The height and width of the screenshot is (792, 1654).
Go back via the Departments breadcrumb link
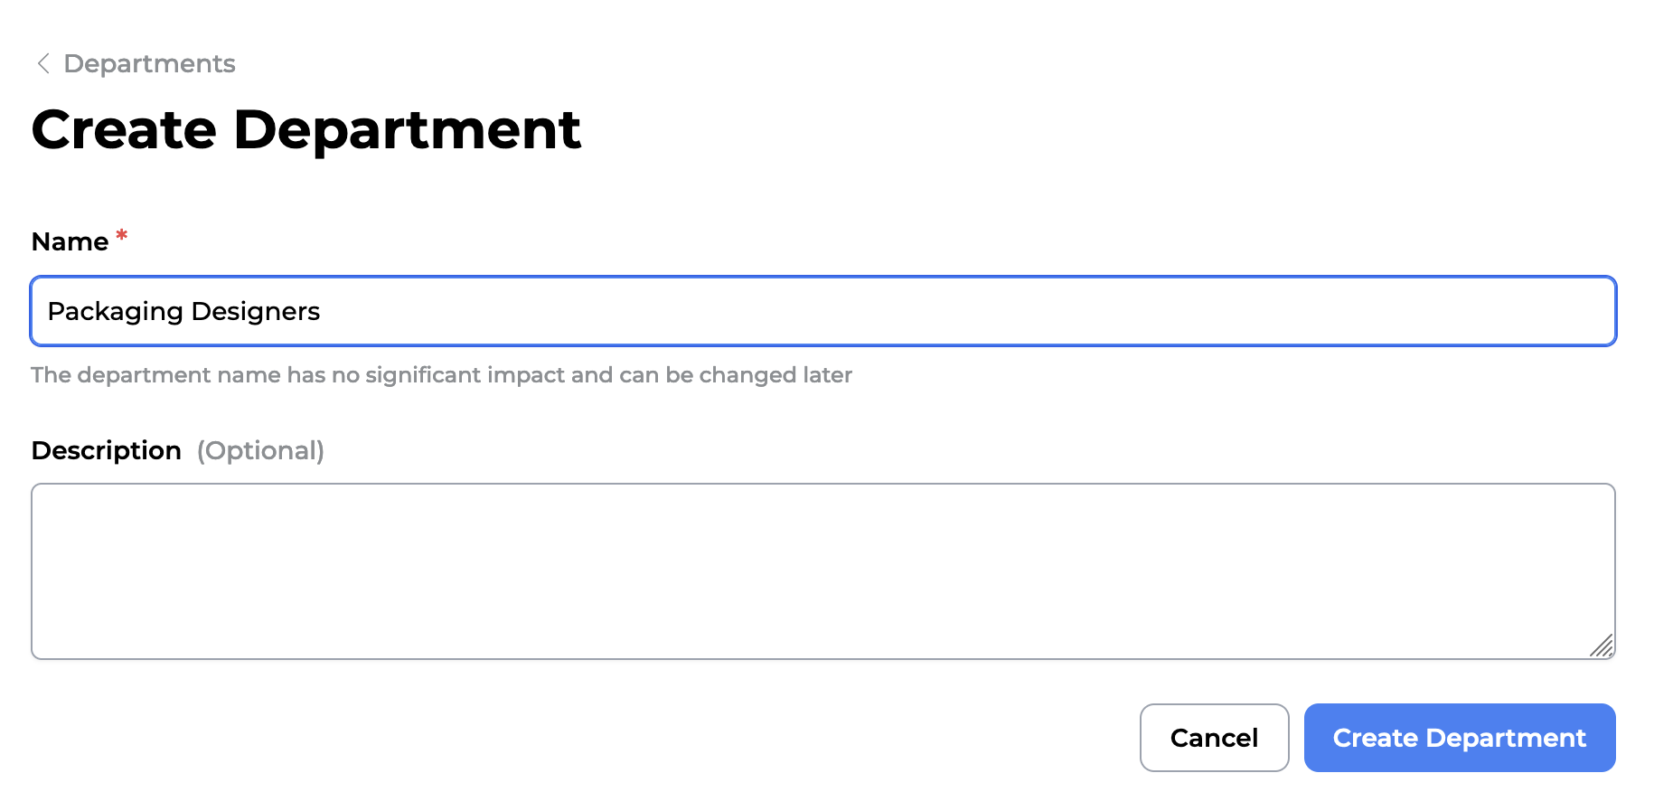click(149, 63)
